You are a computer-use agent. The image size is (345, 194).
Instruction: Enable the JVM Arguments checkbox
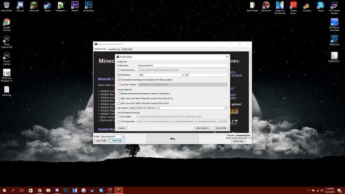119,122
